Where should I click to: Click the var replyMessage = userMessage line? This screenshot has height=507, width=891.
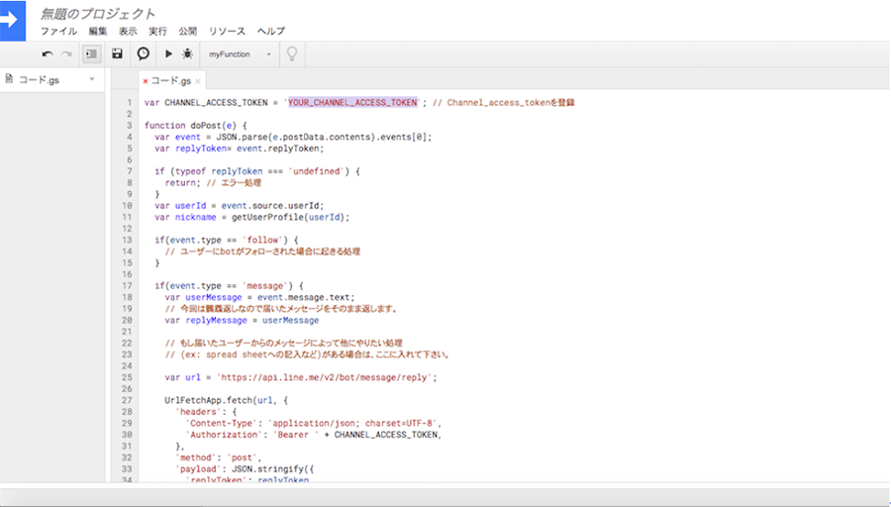[x=242, y=320]
